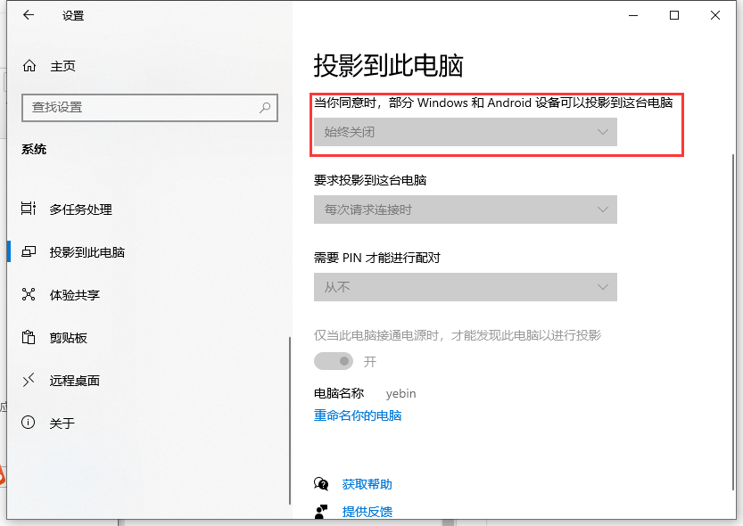Select 投影到此电脑 in the sidebar
This screenshot has width=743, height=526.
[x=87, y=252]
